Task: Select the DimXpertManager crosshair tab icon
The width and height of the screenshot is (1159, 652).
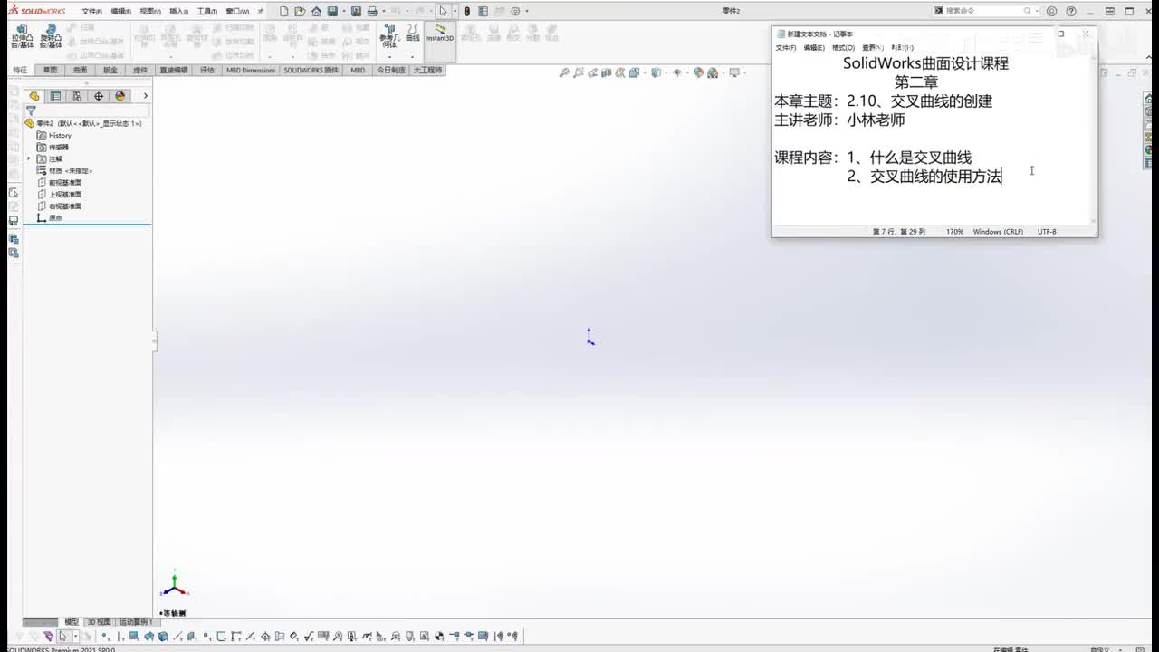Action: point(99,96)
